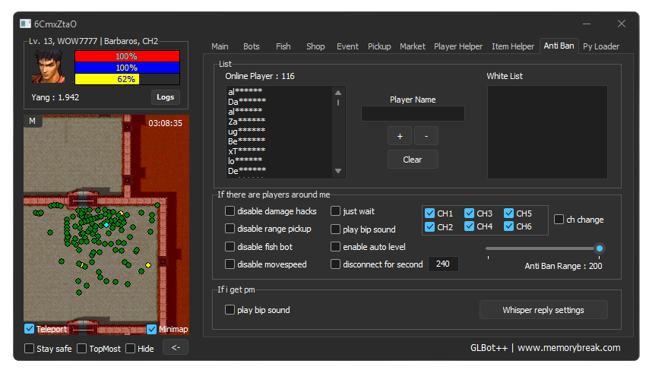Click the minus button to remove player
The width and height of the screenshot is (649, 370).
pyautogui.click(x=426, y=136)
